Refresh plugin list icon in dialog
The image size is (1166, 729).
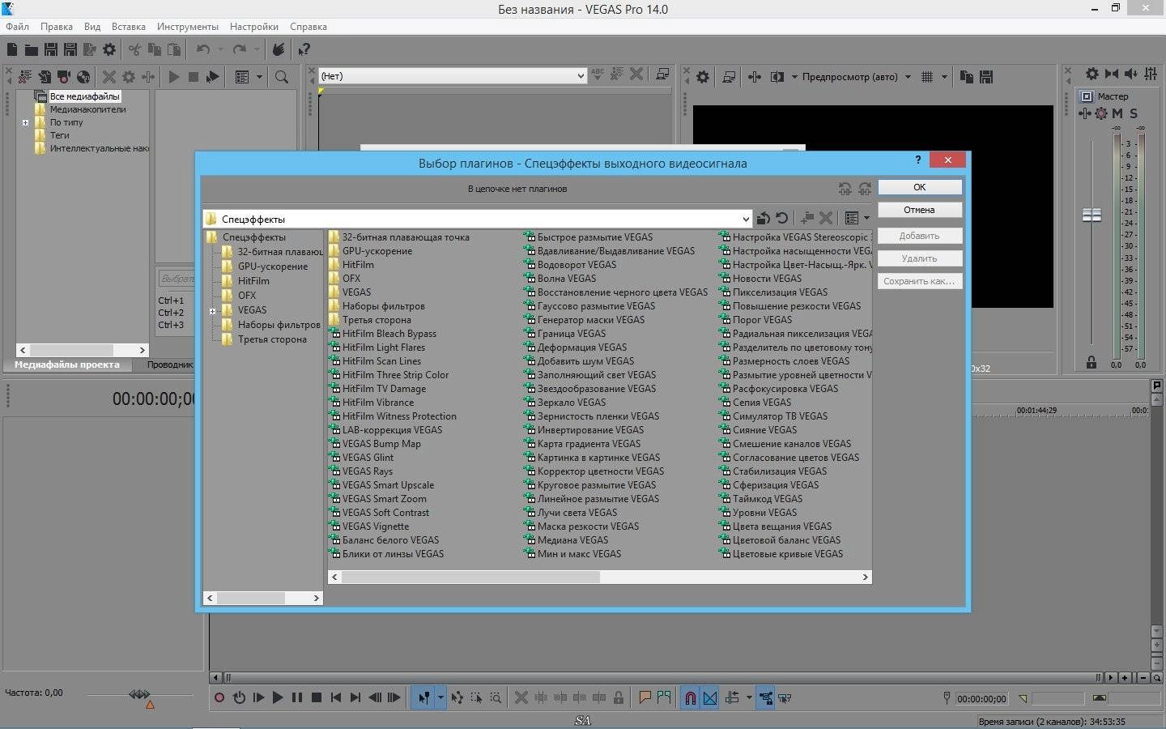pyautogui.click(x=782, y=218)
